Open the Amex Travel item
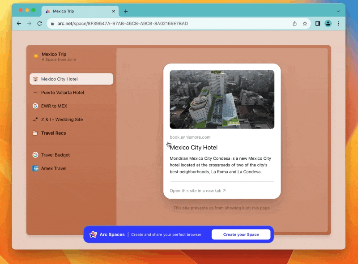 (x=71, y=168)
